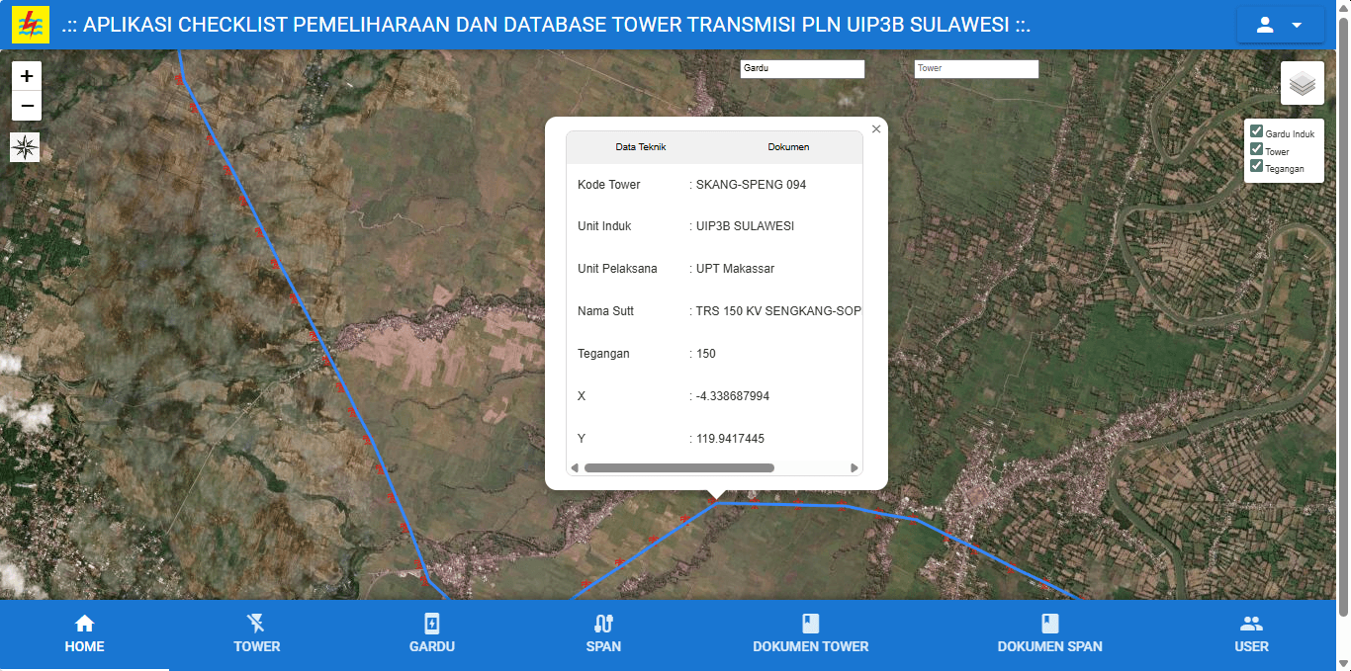1351x671 pixels.
Task: Switch to the Dokumen tab
Action: click(x=788, y=147)
